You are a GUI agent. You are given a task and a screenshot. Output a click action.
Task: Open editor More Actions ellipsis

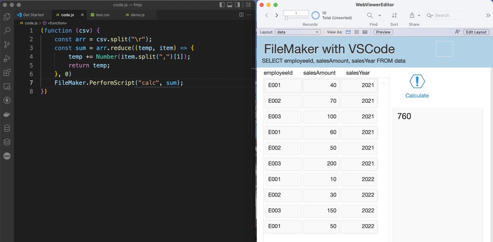pyautogui.click(x=249, y=15)
